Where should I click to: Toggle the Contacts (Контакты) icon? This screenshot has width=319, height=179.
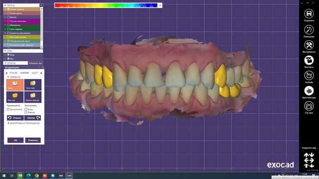[309, 60]
